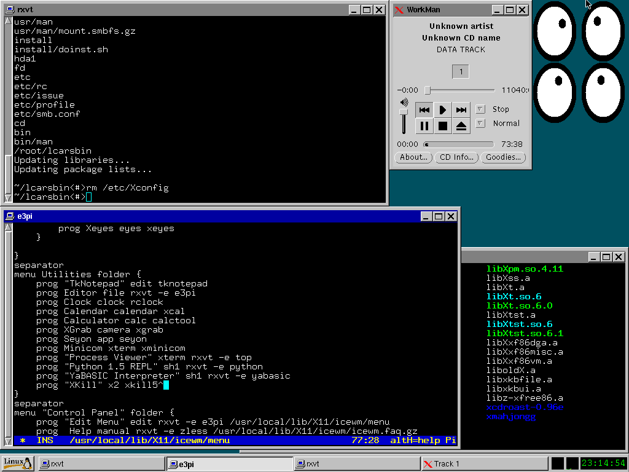This screenshot has width=629, height=472.
Task: Open the About... dialog in WorkMan
Action: tap(413, 157)
